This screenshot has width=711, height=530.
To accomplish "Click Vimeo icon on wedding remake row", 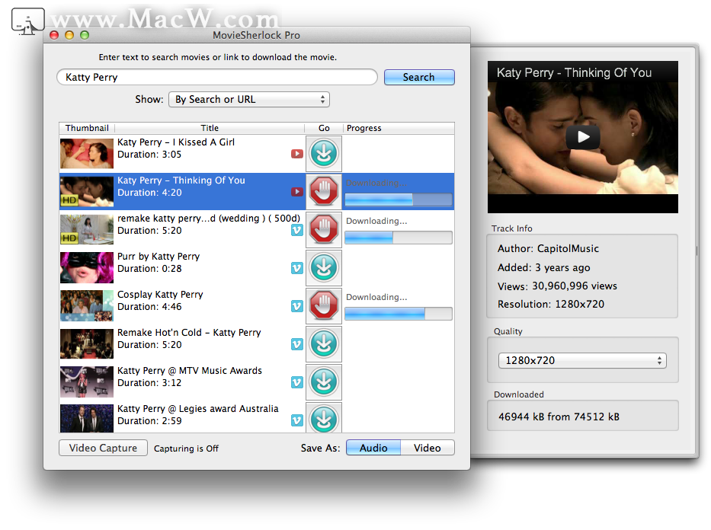I will coord(297,231).
